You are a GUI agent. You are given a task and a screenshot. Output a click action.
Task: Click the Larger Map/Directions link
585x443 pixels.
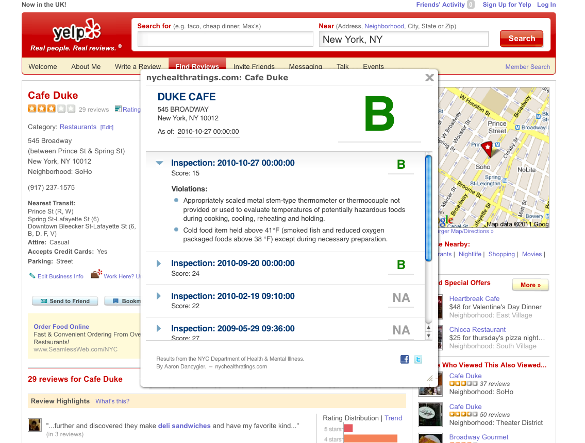(x=465, y=232)
